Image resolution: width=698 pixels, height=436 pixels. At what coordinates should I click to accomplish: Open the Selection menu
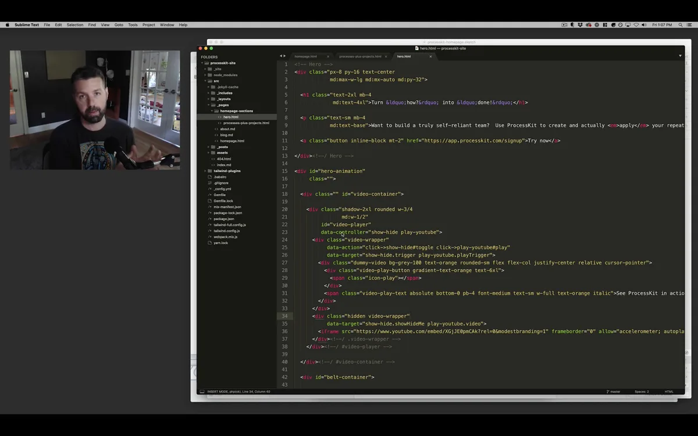[x=75, y=25]
